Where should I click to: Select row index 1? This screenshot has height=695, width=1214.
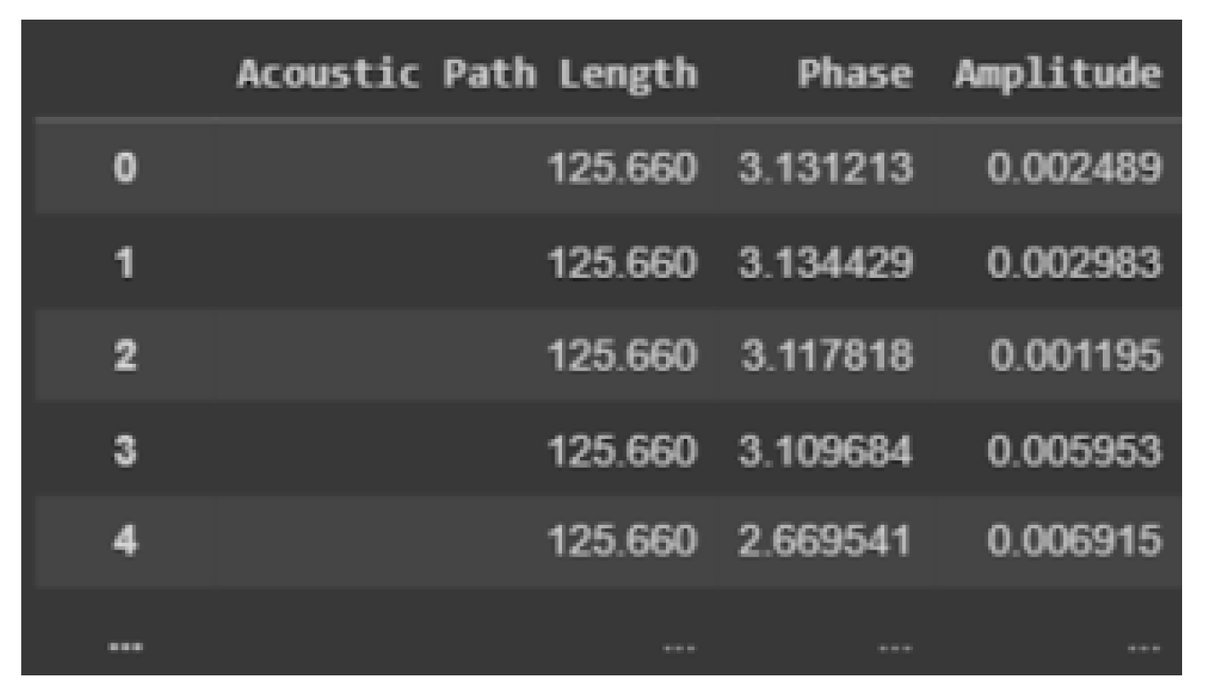(125, 263)
